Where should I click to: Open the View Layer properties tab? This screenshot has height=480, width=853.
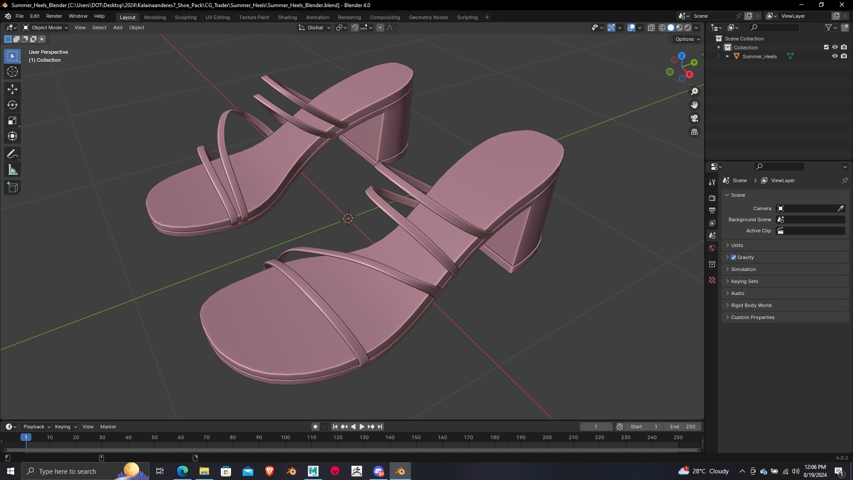click(712, 223)
